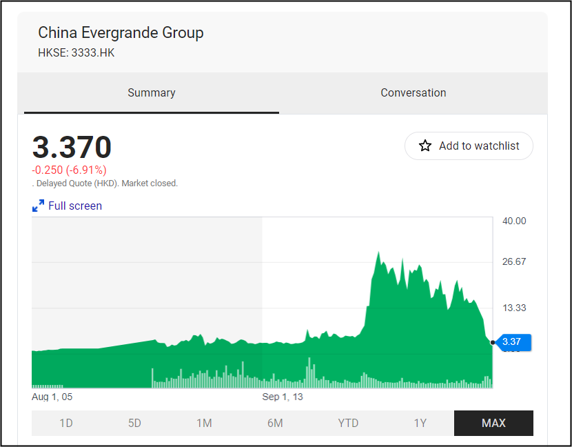Open the Full screen chart link
This screenshot has height=447, width=572.
pyautogui.click(x=75, y=206)
